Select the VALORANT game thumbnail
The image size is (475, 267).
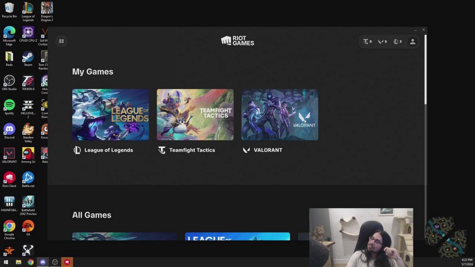(280, 114)
